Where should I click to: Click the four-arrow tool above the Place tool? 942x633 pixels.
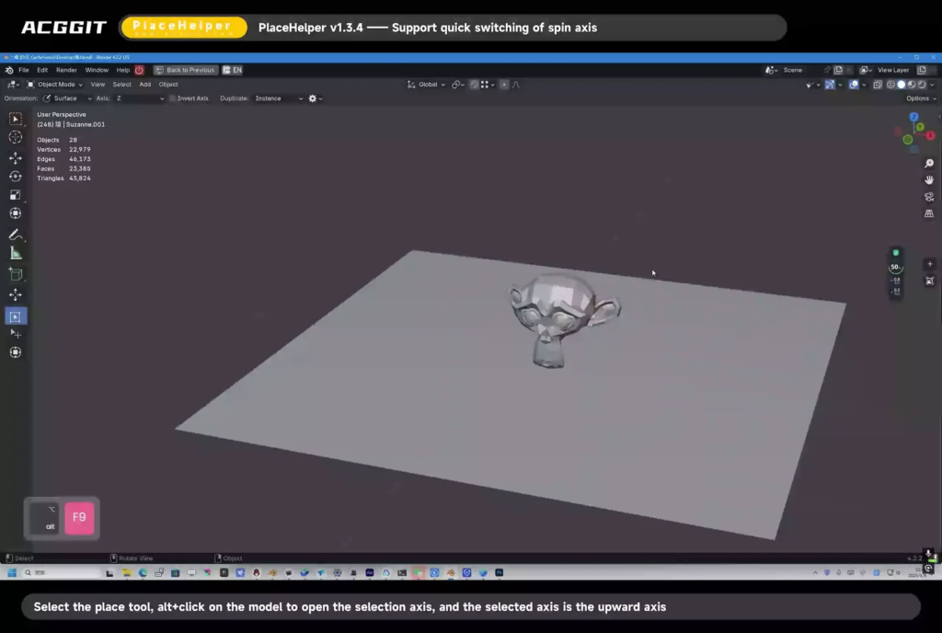point(16,294)
